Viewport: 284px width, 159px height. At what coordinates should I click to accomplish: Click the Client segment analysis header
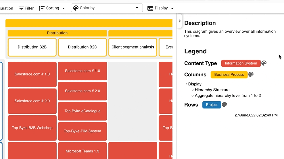tap(133, 47)
